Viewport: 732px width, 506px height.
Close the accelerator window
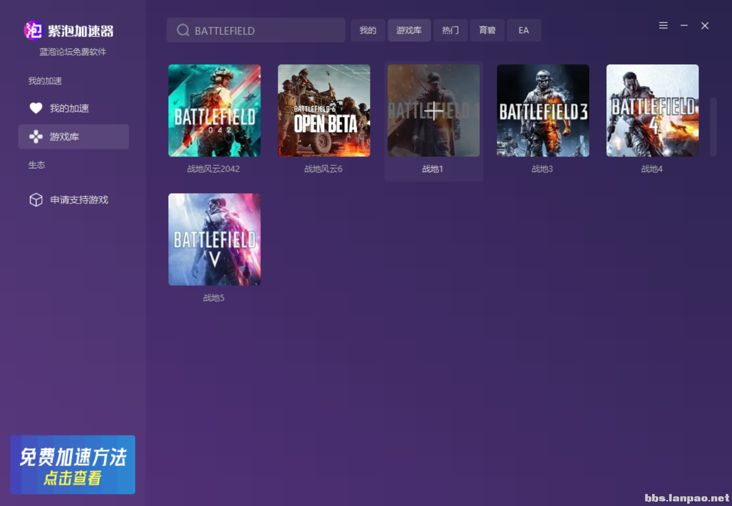click(x=705, y=26)
